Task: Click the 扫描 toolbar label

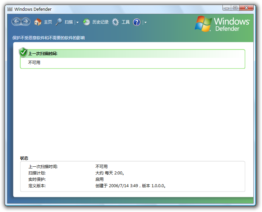Action: point(69,22)
